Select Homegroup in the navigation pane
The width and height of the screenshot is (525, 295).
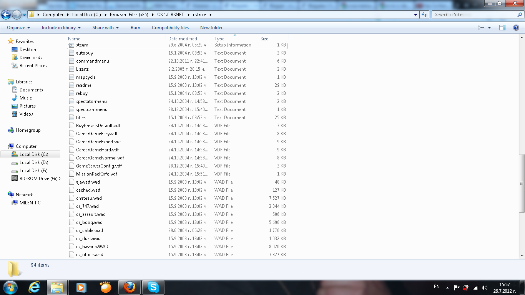[28, 130]
